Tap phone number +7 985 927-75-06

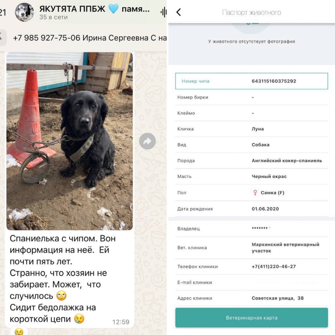(47, 38)
